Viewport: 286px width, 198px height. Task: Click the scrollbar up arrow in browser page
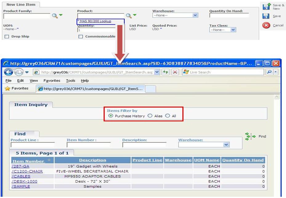tap(277, 97)
